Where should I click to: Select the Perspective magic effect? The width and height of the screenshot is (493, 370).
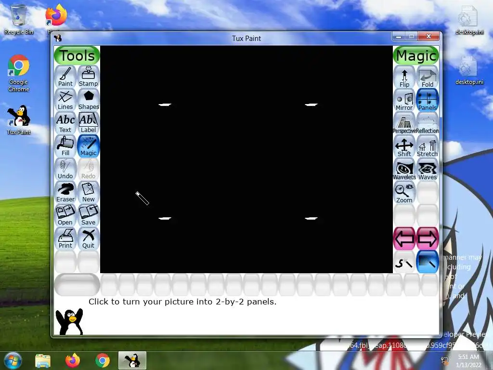[404, 124]
